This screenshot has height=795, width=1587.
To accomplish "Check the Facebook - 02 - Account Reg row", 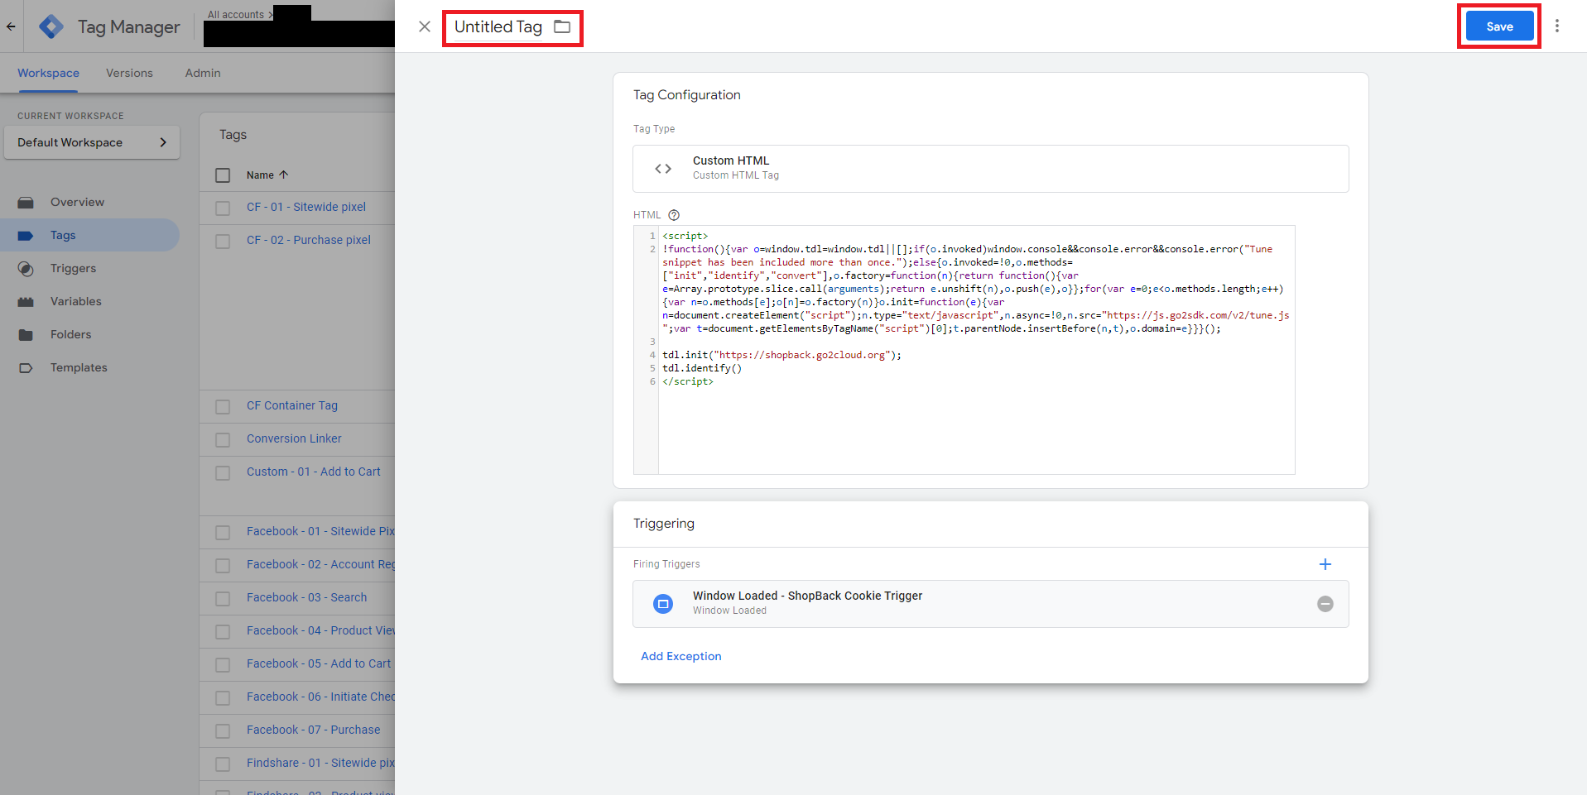I will [x=223, y=565].
